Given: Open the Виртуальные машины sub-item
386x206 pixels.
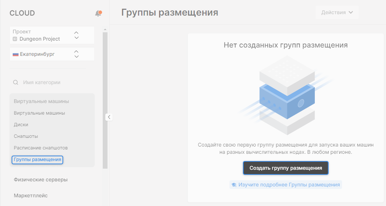Looking at the screenshot, I should pyautogui.click(x=39, y=113).
